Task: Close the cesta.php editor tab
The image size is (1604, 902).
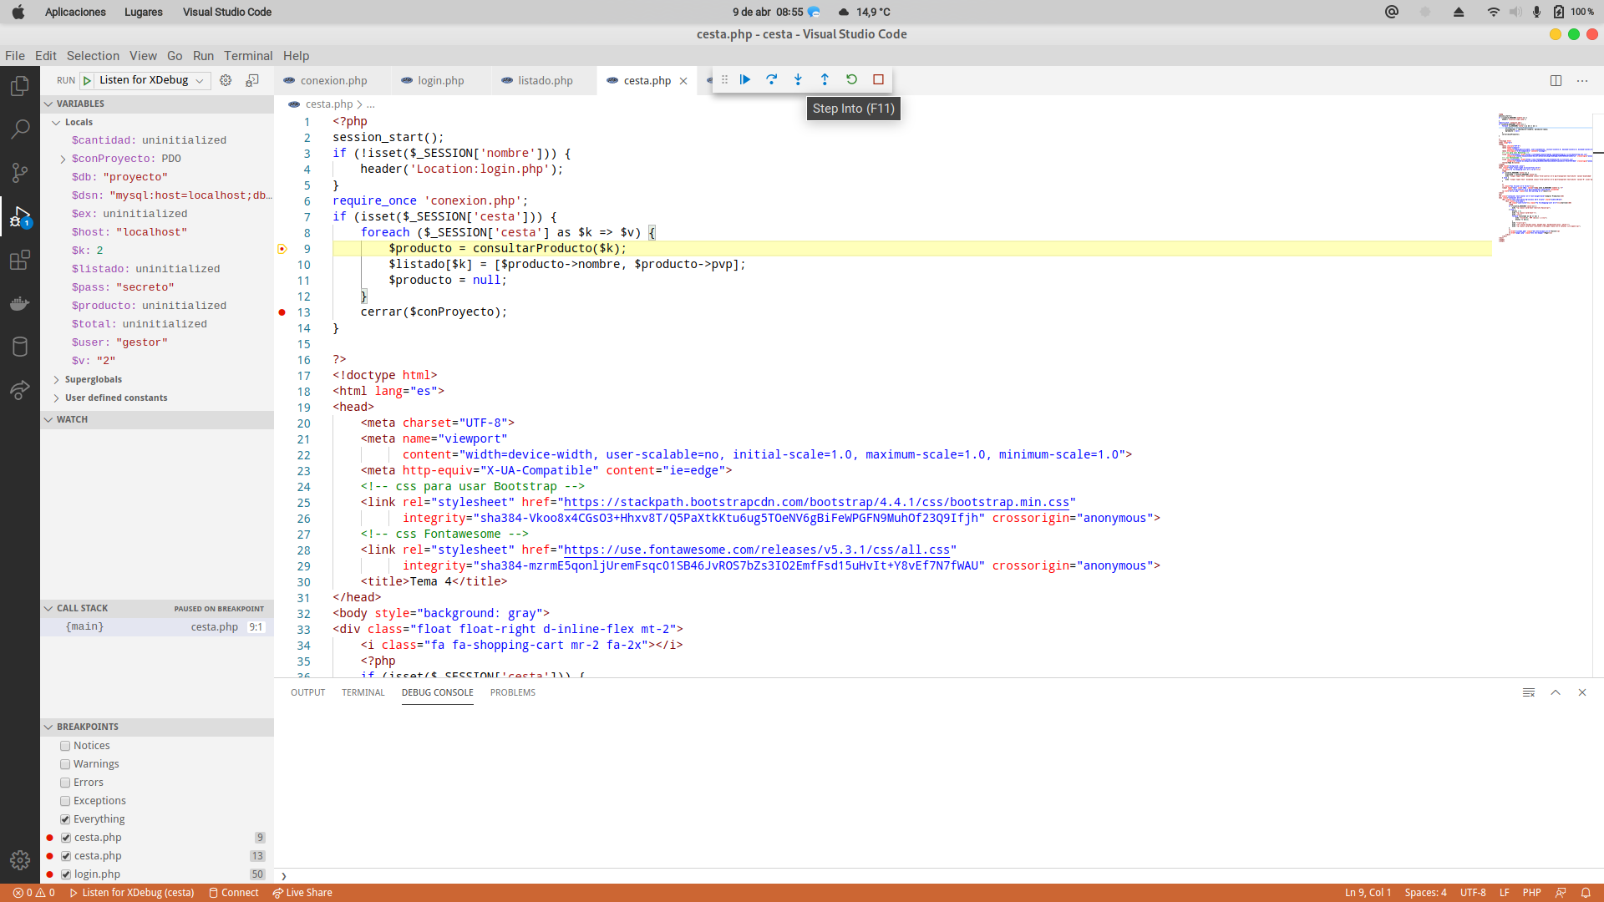Action: (683, 81)
